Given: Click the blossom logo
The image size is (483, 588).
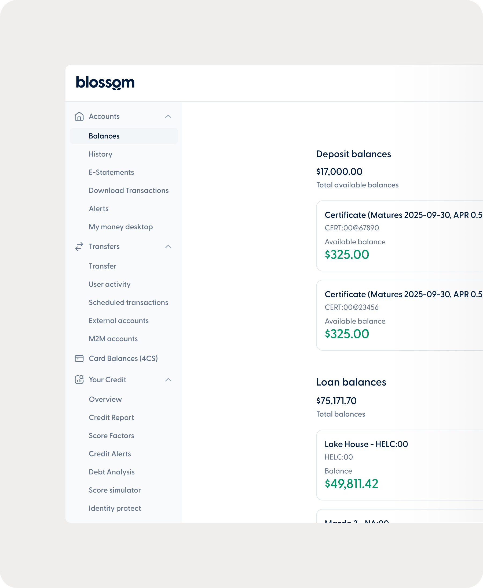Looking at the screenshot, I should click(x=105, y=83).
